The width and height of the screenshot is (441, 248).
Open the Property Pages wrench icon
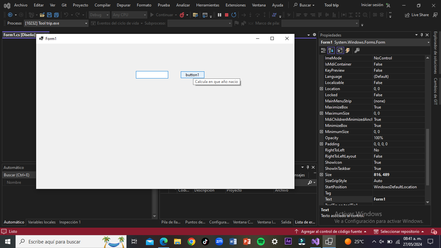click(357, 50)
